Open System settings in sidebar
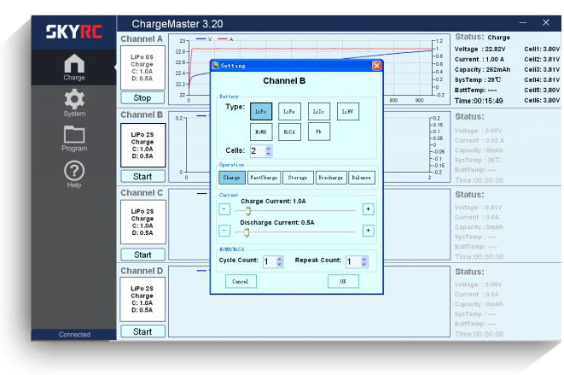Image resolution: width=564 pixels, height=375 pixels. [74, 103]
